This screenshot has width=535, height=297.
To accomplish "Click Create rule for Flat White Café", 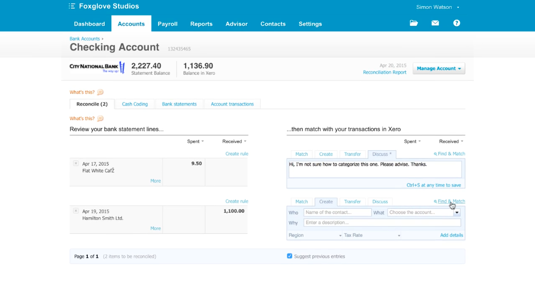I will pyautogui.click(x=237, y=154).
